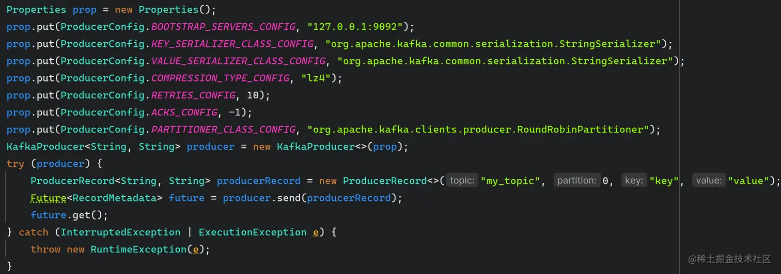Click the try keyword
The height and width of the screenshot is (274, 781).
(15, 164)
